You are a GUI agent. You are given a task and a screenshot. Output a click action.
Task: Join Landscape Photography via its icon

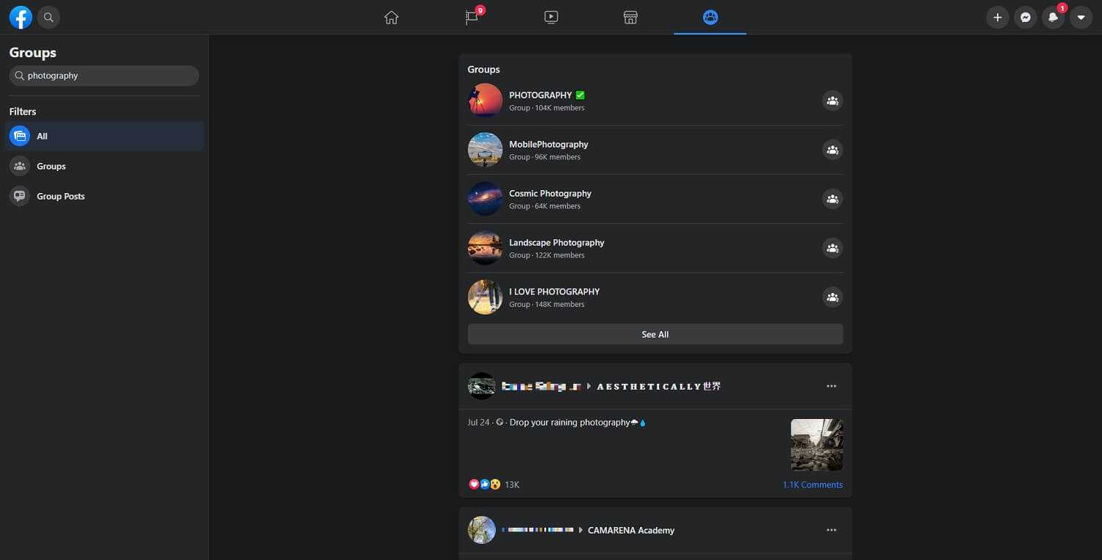pos(832,249)
